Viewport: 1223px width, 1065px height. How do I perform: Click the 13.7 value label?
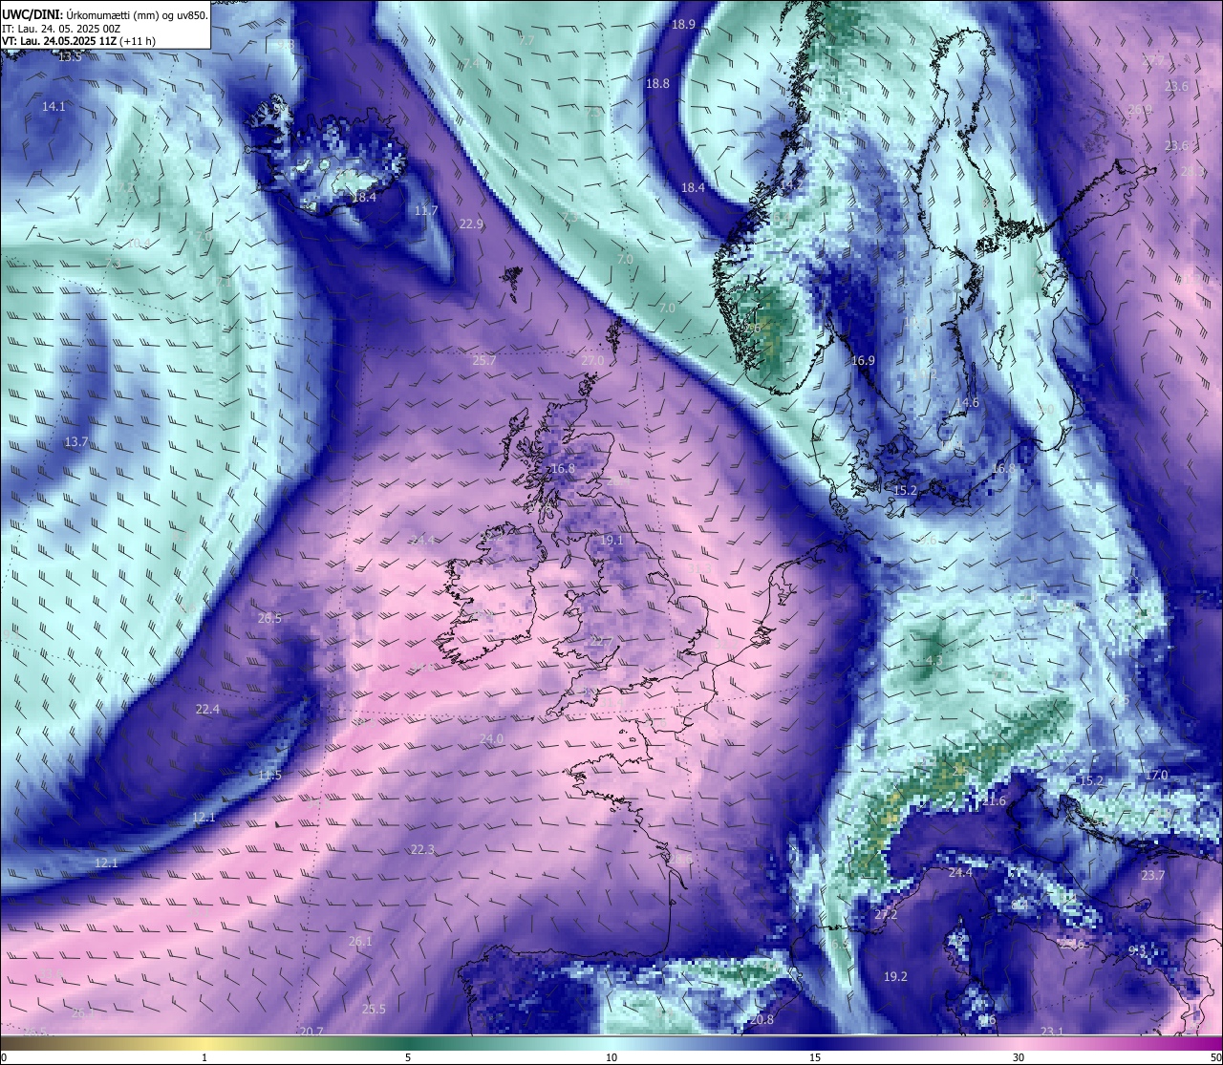tap(76, 442)
